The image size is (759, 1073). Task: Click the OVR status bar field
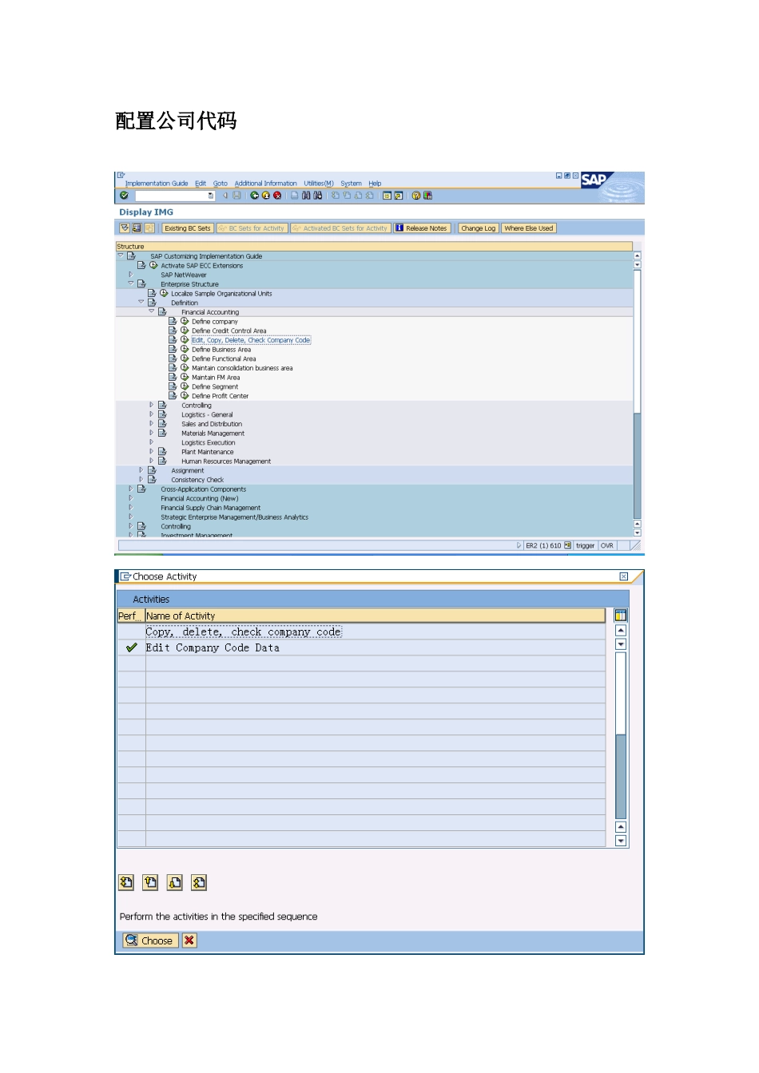607,545
